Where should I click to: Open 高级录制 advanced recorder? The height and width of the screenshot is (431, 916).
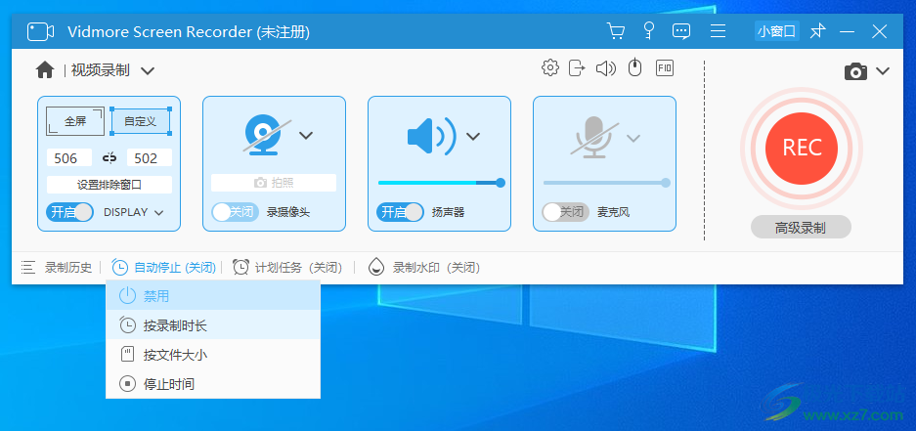coord(801,228)
